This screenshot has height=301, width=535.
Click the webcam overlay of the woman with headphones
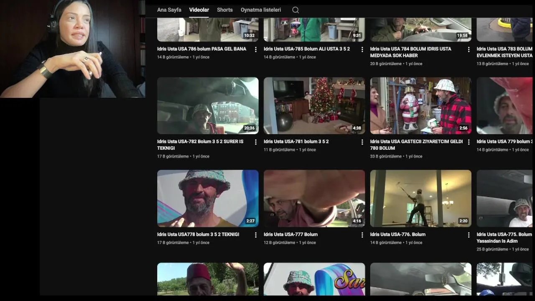72,49
